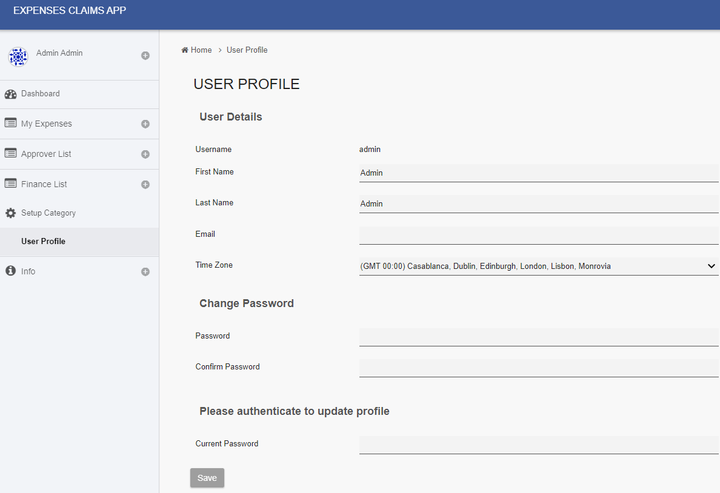Click the Approver List icon
This screenshot has height=493, width=720.
click(x=10, y=153)
